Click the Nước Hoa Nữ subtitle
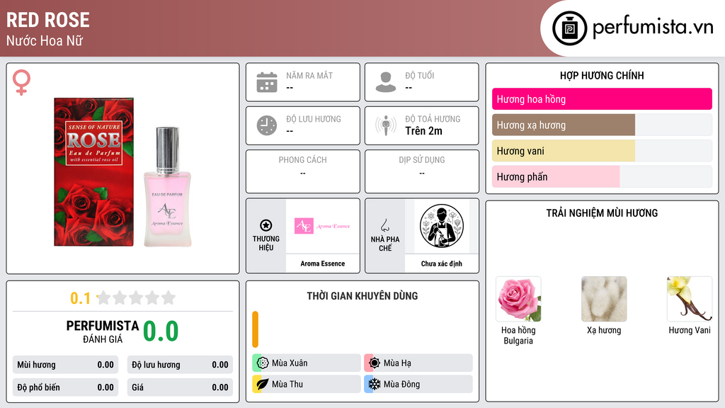725x408 pixels. coord(45,40)
